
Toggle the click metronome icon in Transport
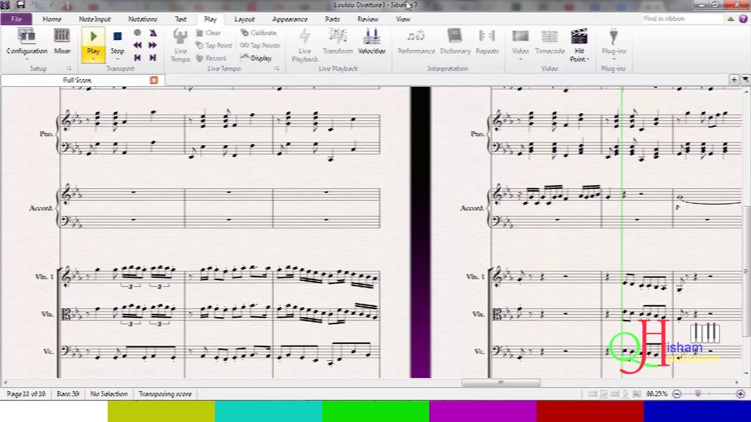[153, 33]
